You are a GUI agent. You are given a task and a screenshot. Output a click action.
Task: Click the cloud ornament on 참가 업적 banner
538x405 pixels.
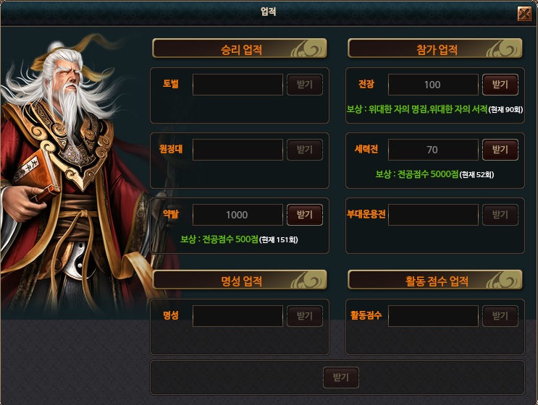[504, 49]
